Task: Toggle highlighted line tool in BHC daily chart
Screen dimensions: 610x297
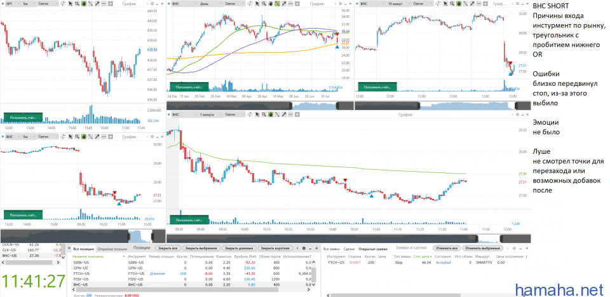Action: pyautogui.click(x=278, y=4)
